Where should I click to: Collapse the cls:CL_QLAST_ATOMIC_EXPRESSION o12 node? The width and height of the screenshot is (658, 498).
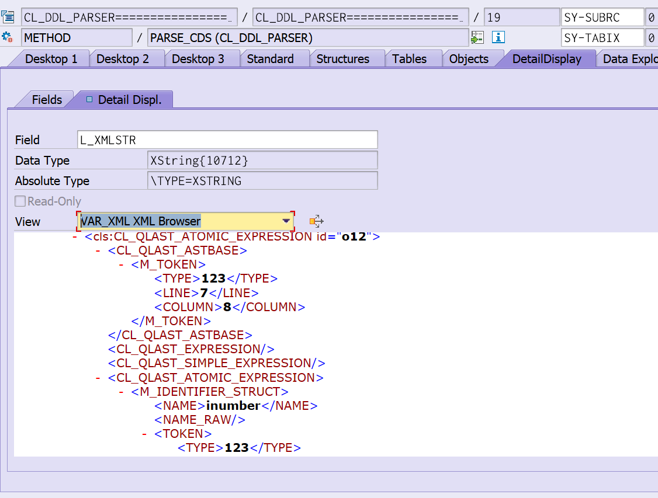(x=75, y=237)
